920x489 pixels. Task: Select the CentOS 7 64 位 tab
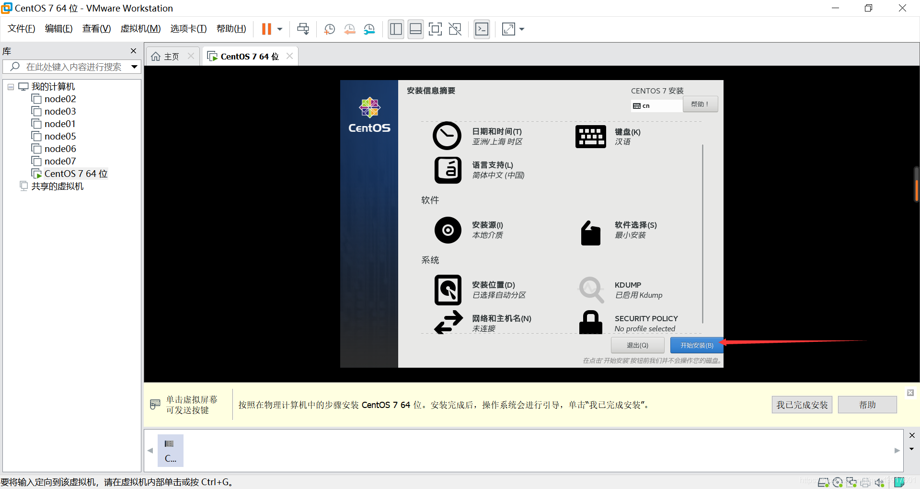coord(243,57)
